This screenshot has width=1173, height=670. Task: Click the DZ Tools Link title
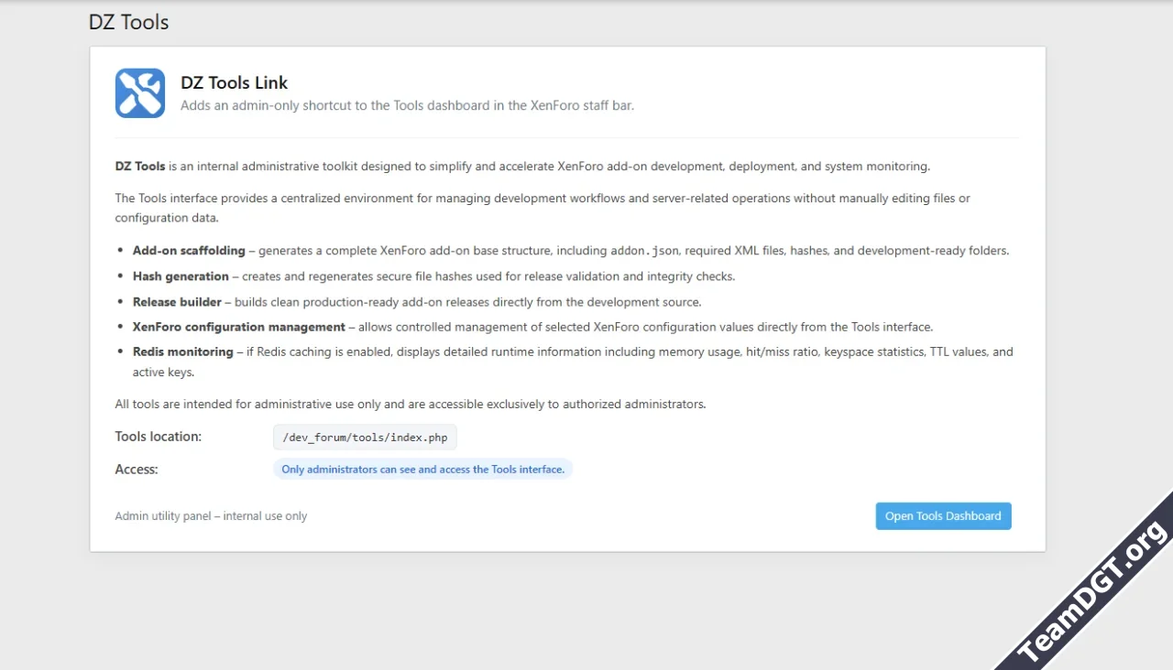click(x=234, y=82)
